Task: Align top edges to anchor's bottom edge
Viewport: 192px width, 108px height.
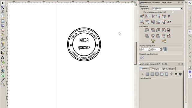Action: (163, 22)
